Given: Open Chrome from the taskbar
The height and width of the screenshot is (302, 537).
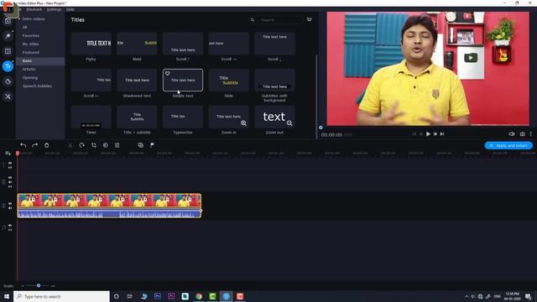Looking at the screenshot, I should click(199, 296).
